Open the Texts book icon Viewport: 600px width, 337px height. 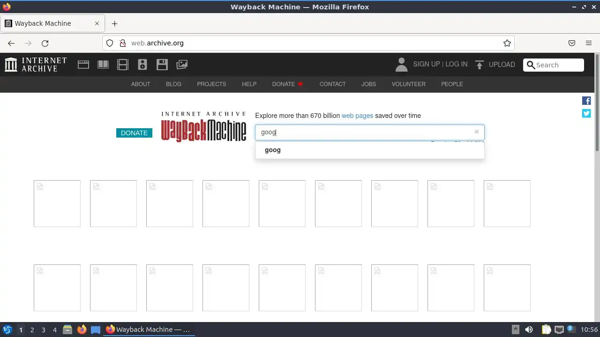[103, 65]
